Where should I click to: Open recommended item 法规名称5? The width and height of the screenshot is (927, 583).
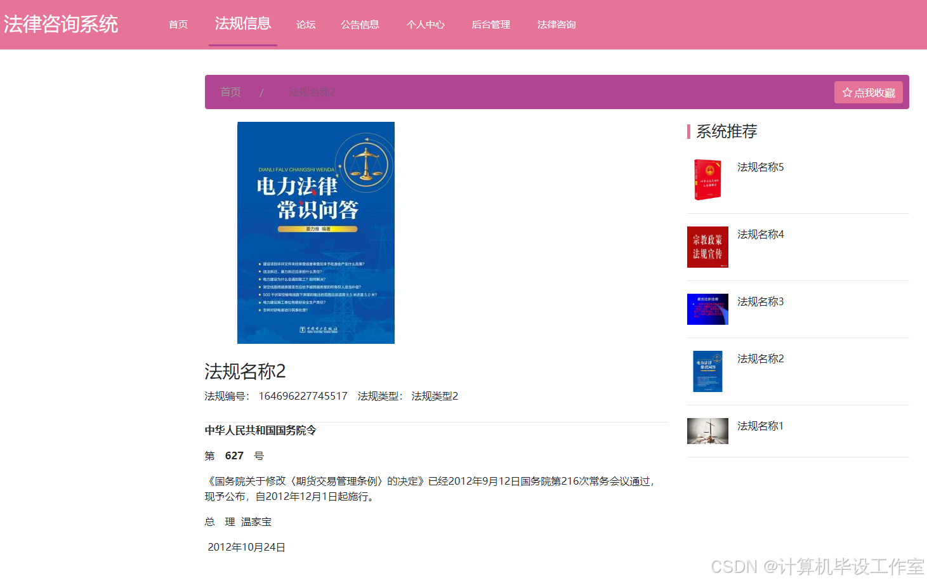click(x=761, y=167)
